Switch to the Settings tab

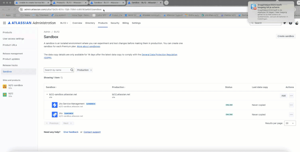(x=136, y=23)
